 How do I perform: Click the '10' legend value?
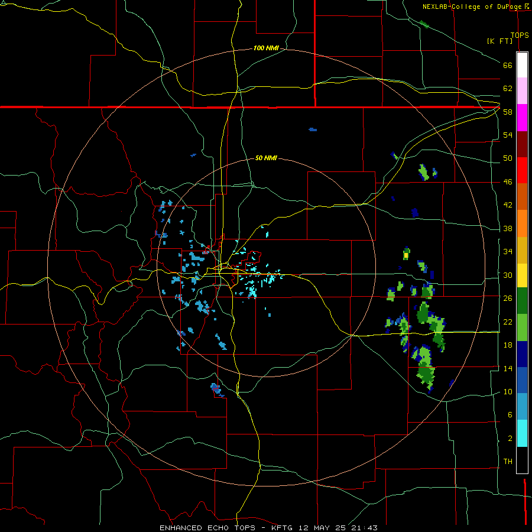click(x=508, y=392)
